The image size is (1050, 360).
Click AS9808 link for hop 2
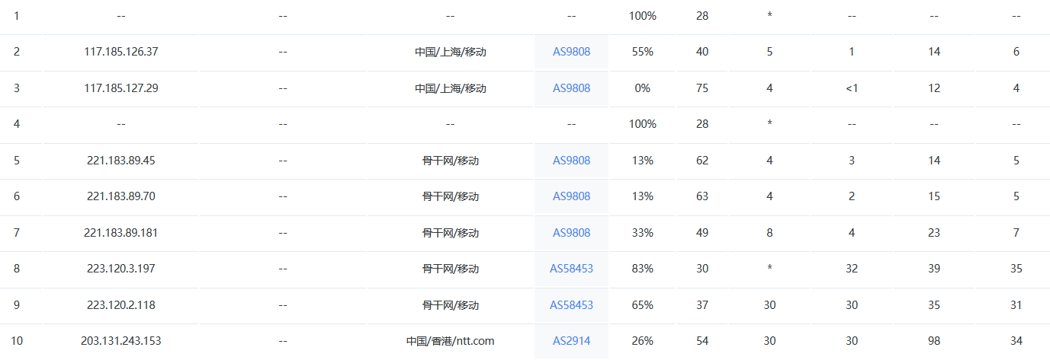click(x=571, y=52)
